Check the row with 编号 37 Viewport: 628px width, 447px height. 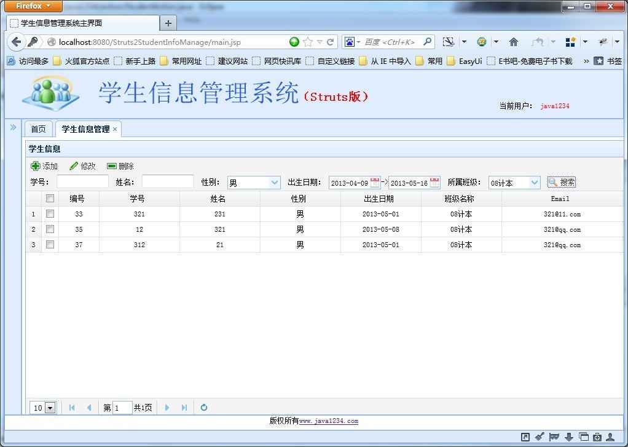click(x=50, y=245)
